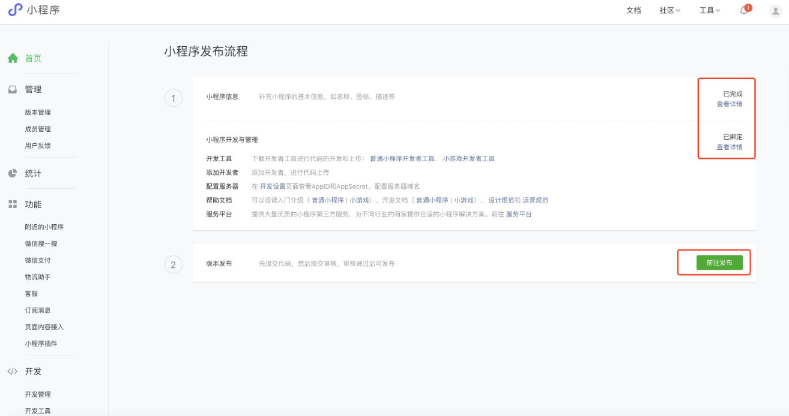The height and width of the screenshot is (416, 789).
Task: Open the 普通小程序开发者工具 download link
Action: (402, 159)
